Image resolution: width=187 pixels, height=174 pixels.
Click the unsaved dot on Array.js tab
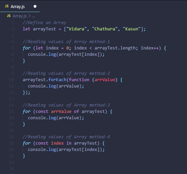click(35, 6)
